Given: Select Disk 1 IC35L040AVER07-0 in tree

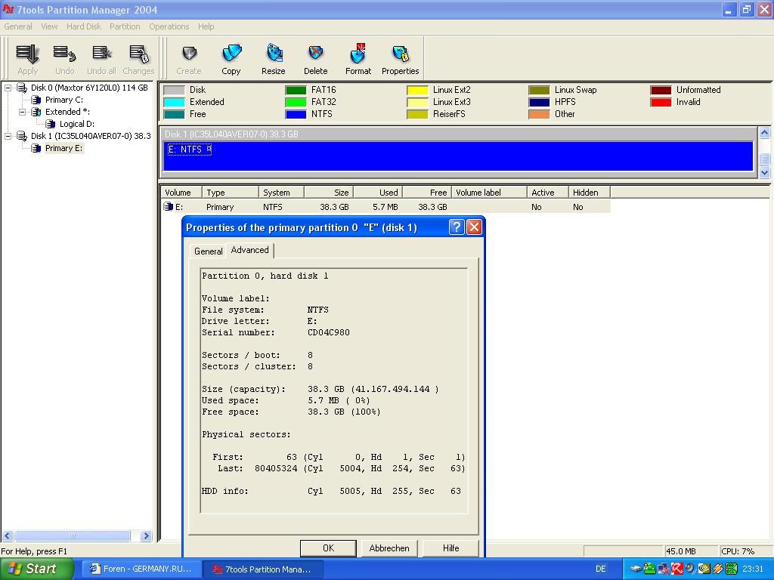Looking at the screenshot, I should (91, 136).
